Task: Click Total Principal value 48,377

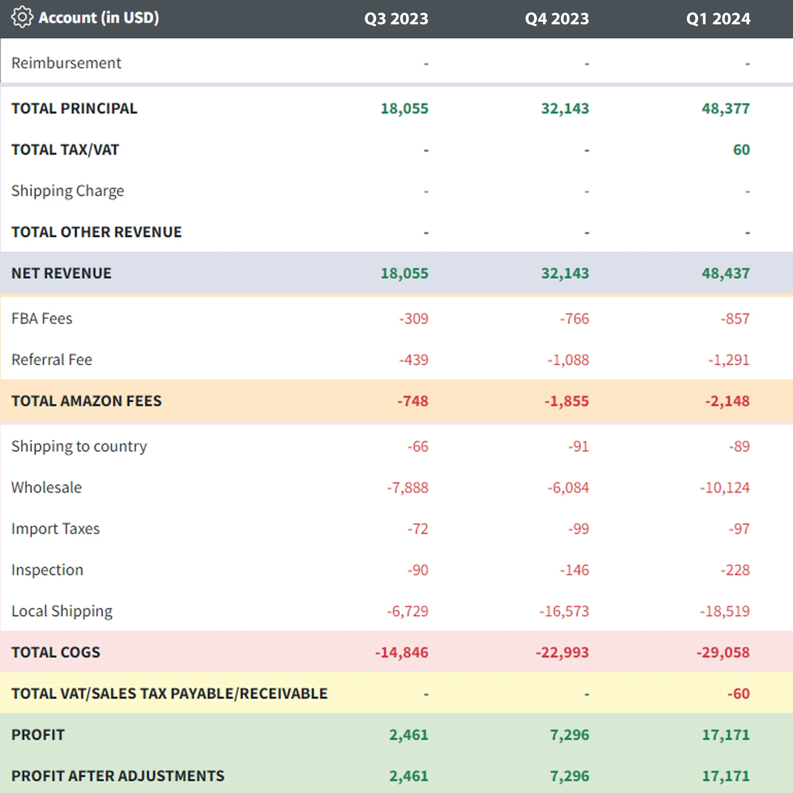Action: (x=726, y=108)
